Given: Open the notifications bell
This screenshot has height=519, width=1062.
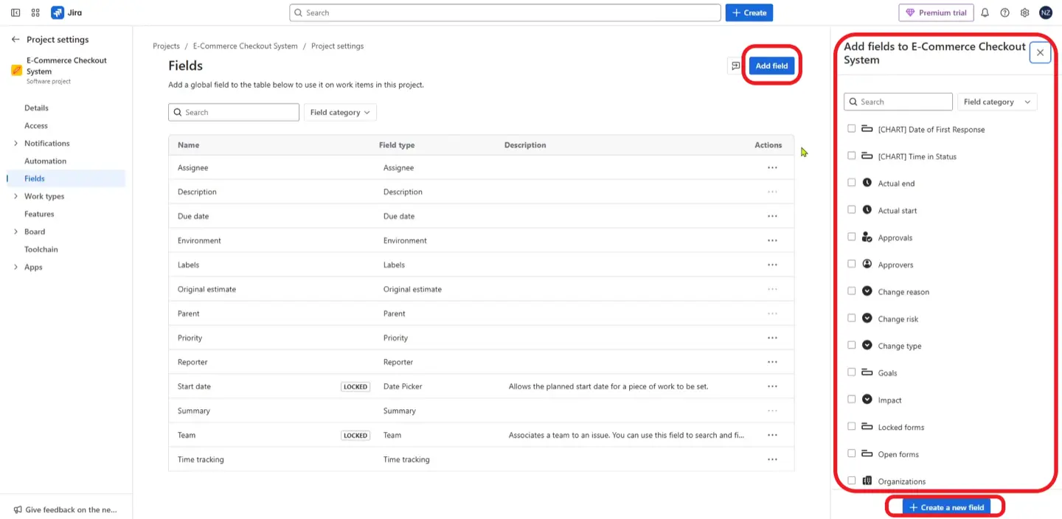Looking at the screenshot, I should click(x=985, y=13).
